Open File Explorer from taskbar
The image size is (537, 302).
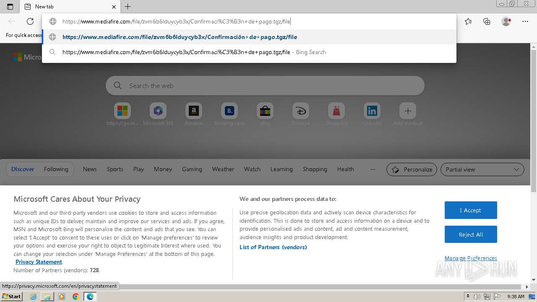coord(47,297)
